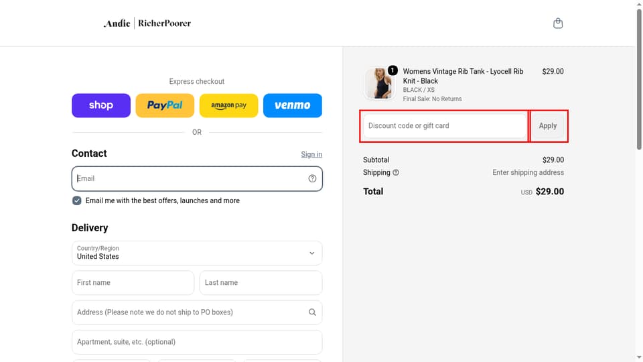Click the Address input field
The width and height of the screenshot is (643, 362).
[x=197, y=312]
